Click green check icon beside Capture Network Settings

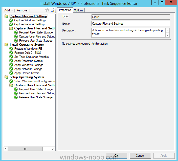[11, 24]
